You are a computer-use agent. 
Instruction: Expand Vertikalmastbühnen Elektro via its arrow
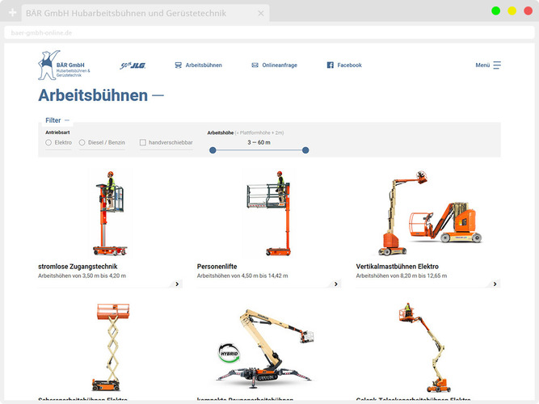tap(495, 284)
